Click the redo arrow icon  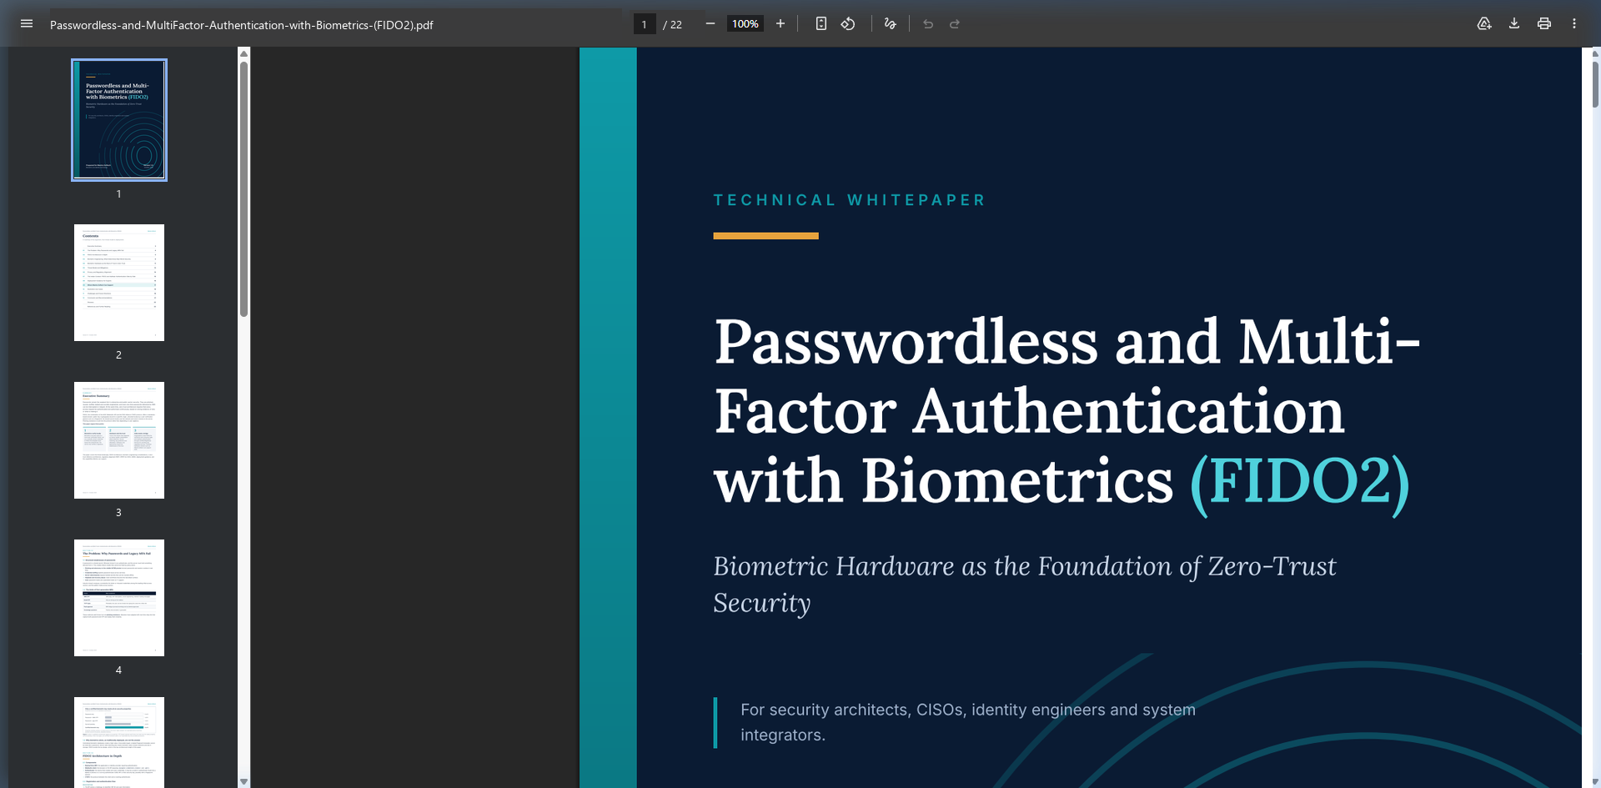(955, 23)
